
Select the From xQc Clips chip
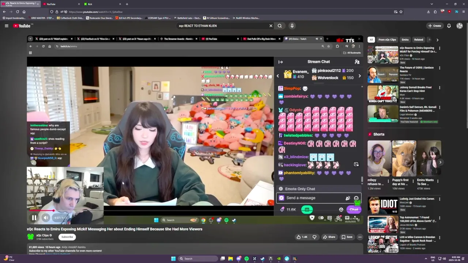387,39
